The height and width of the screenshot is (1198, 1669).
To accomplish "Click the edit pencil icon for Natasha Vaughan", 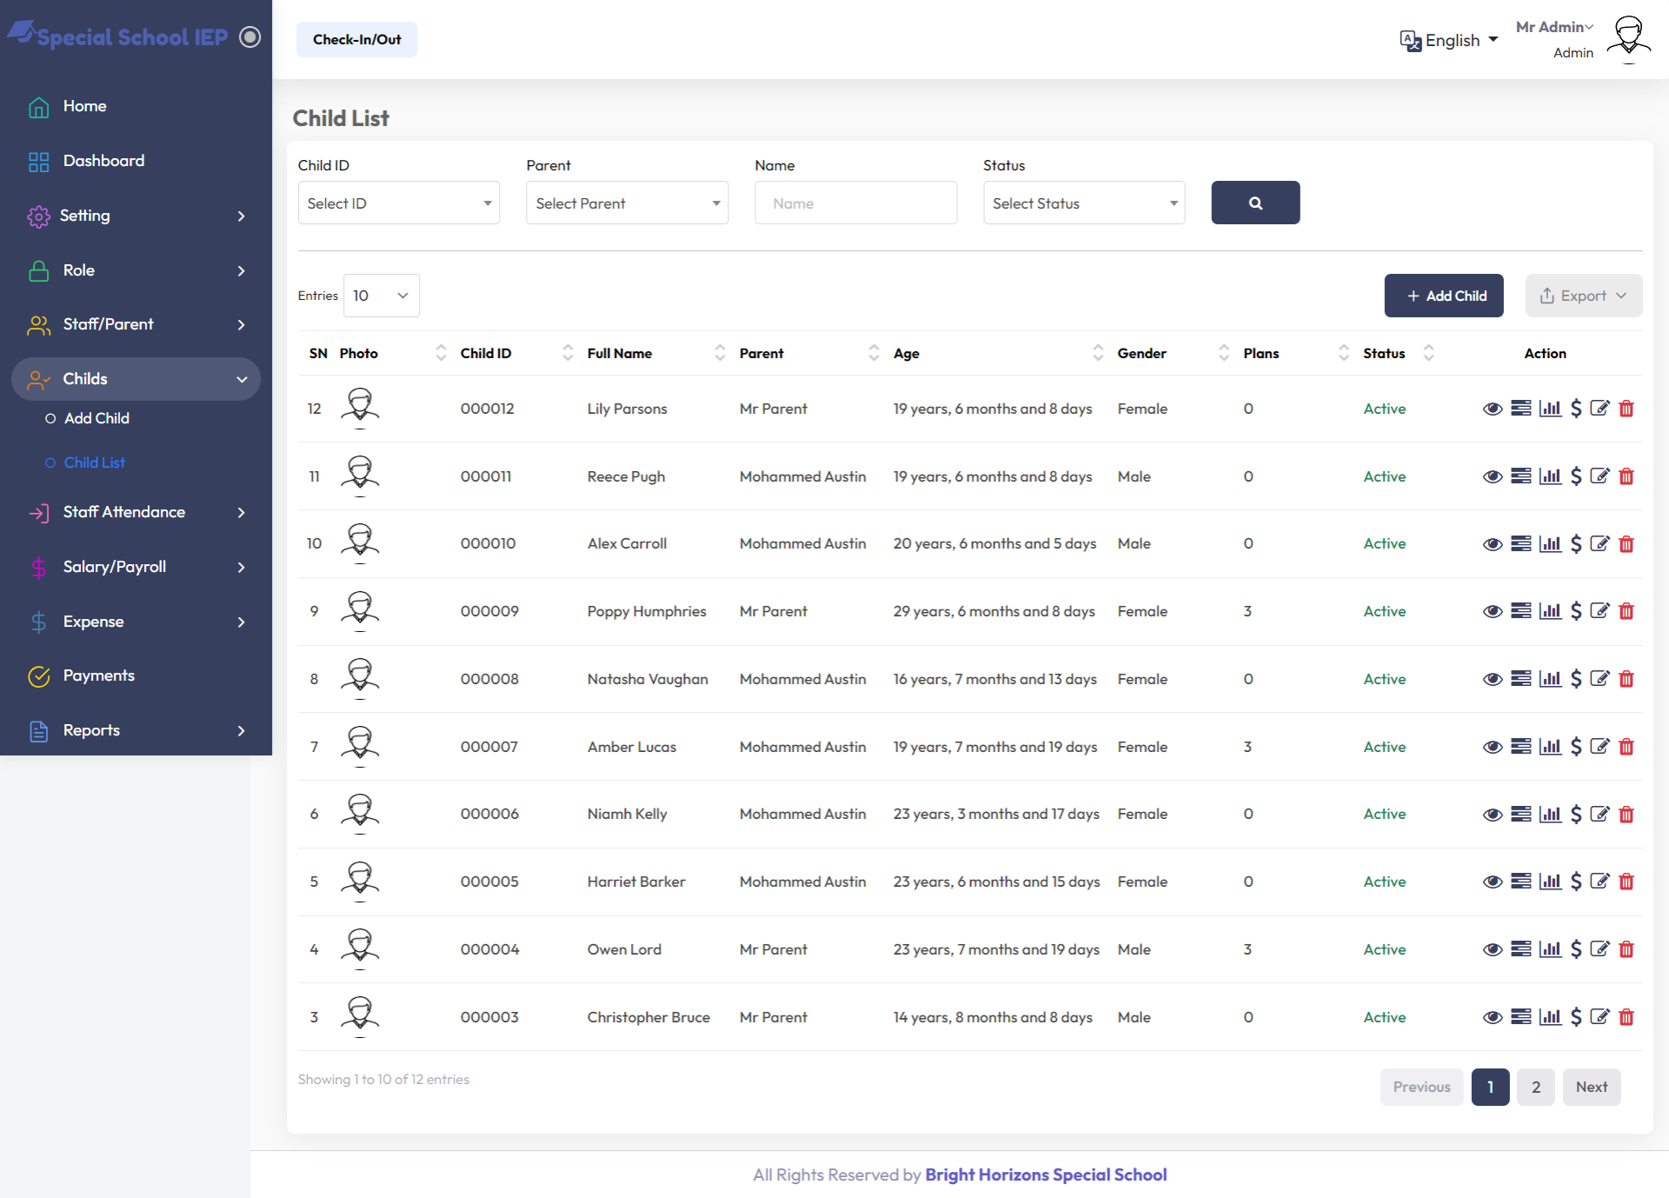I will 1599,679.
